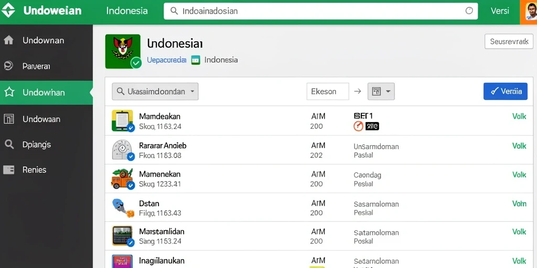Viewport: 537px width, 268px height.
Task: Click Caondag in Mamenekan row
Action: pos(367,175)
